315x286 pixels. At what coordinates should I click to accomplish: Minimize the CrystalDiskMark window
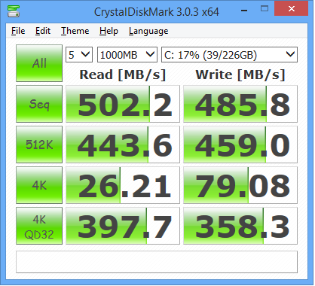(244, 10)
